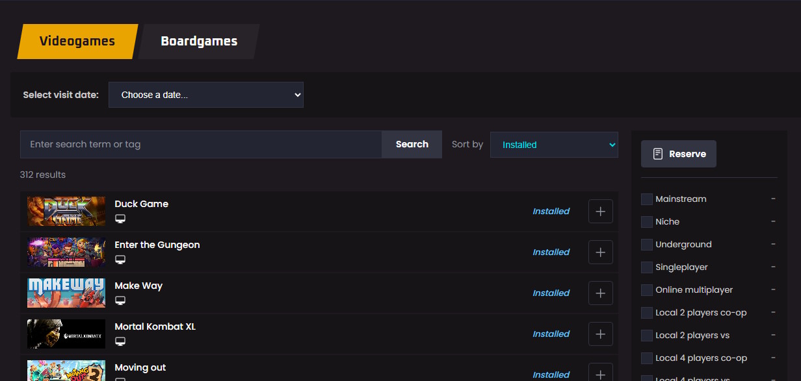Click monitor icon under Mortal Kombat XL
The height and width of the screenshot is (381, 801).
120,342
